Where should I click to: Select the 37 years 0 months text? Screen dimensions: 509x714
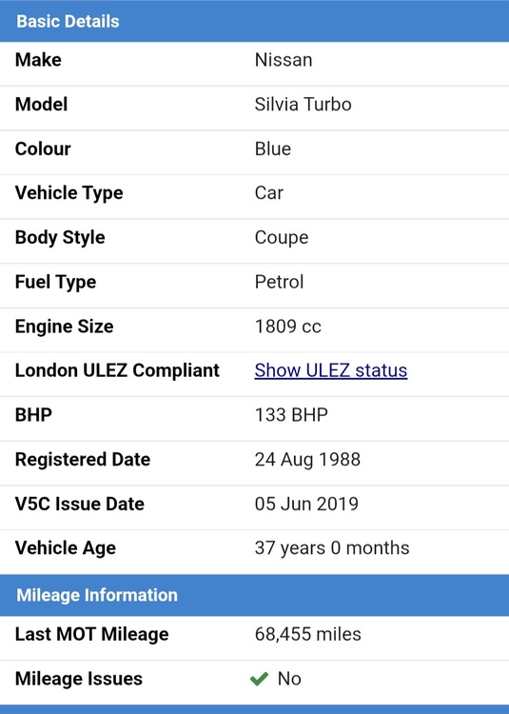332,548
